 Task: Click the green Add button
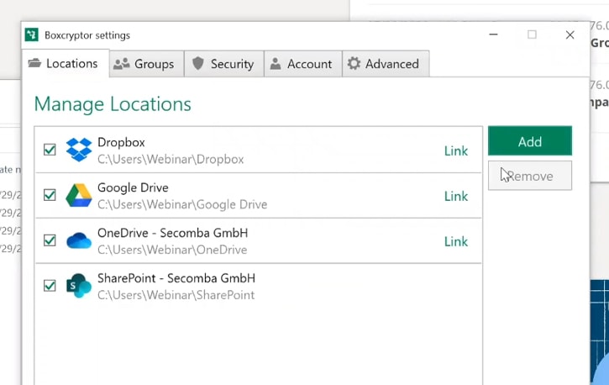click(530, 140)
